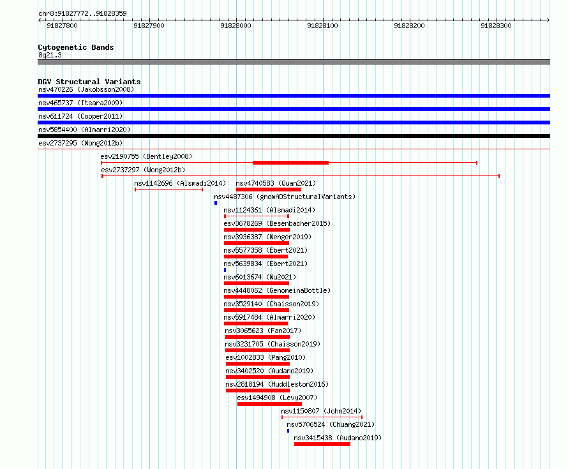This screenshot has width=568, height=469.
Task: Open esv1494908 (Levy2007) label
Action: pos(277,398)
